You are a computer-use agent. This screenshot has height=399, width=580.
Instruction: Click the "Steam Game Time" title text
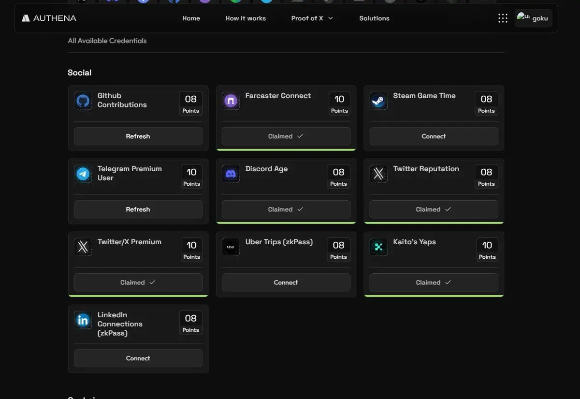pyautogui.click(x=424, y=96)
